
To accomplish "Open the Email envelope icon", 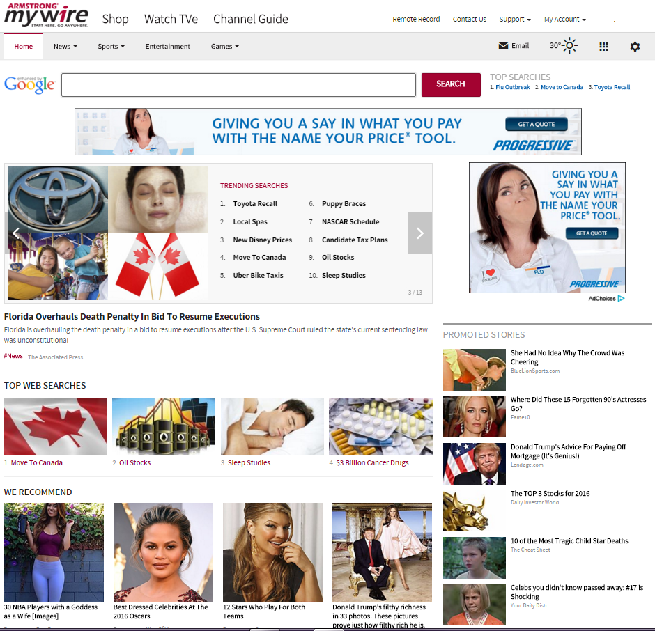I will [503, 45].
